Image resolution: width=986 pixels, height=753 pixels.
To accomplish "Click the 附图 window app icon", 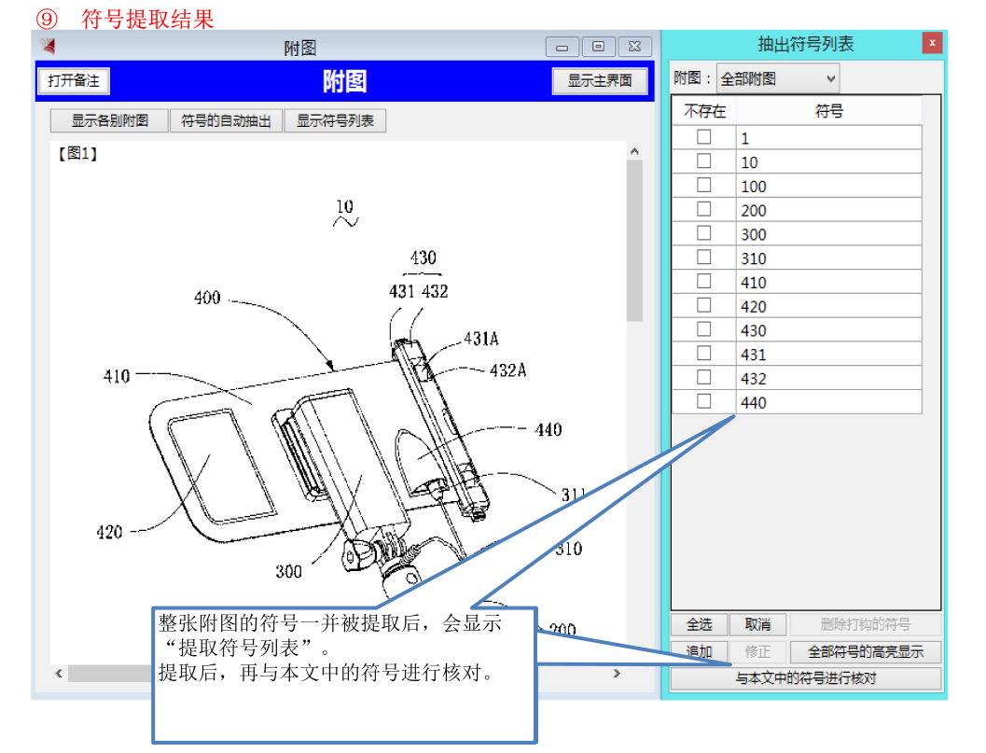I will coord(49,46).
